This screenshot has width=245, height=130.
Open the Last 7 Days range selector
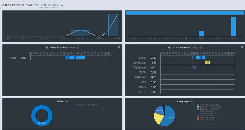[49, 5]
